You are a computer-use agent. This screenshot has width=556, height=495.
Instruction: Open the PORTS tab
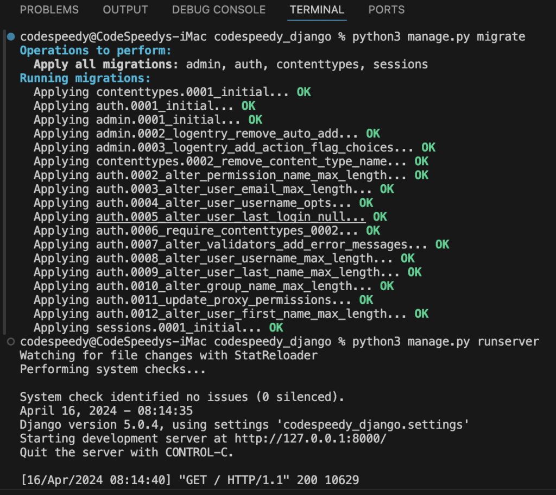coord(386,10)
